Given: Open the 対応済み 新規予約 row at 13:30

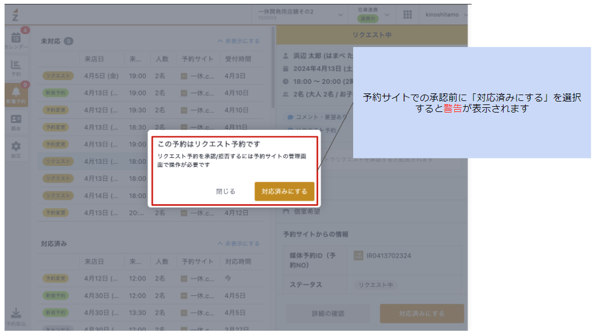Looking at the screenshot, I should (x=151, y=313).
